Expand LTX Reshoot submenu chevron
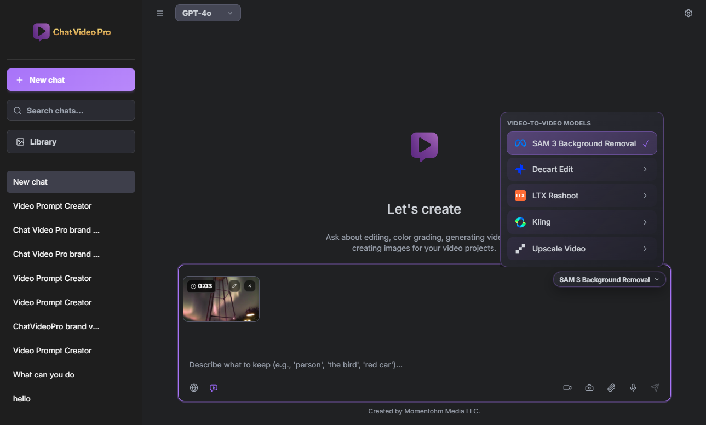 point(645,196)
